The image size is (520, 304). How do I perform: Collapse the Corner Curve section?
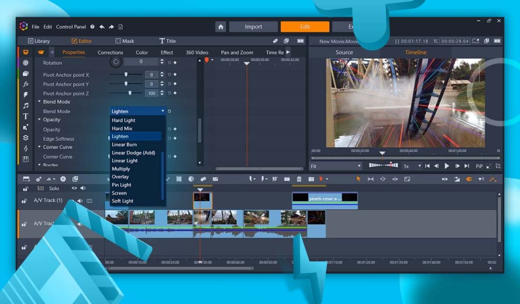[x=40, y=147]
